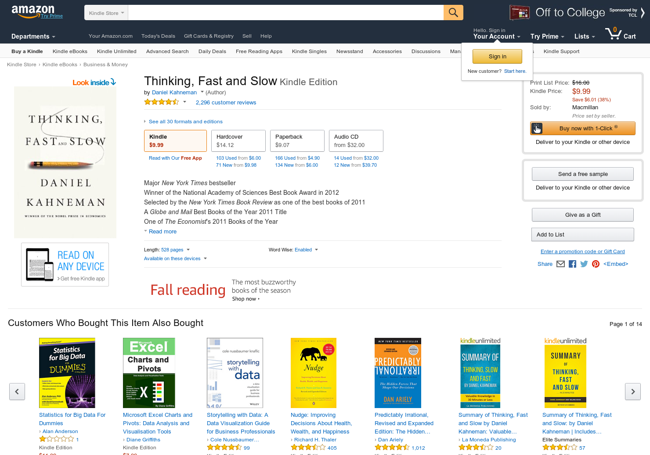Click the search magnifier icon
Screen dimensions: 650x455
click(x=453, y=12)
